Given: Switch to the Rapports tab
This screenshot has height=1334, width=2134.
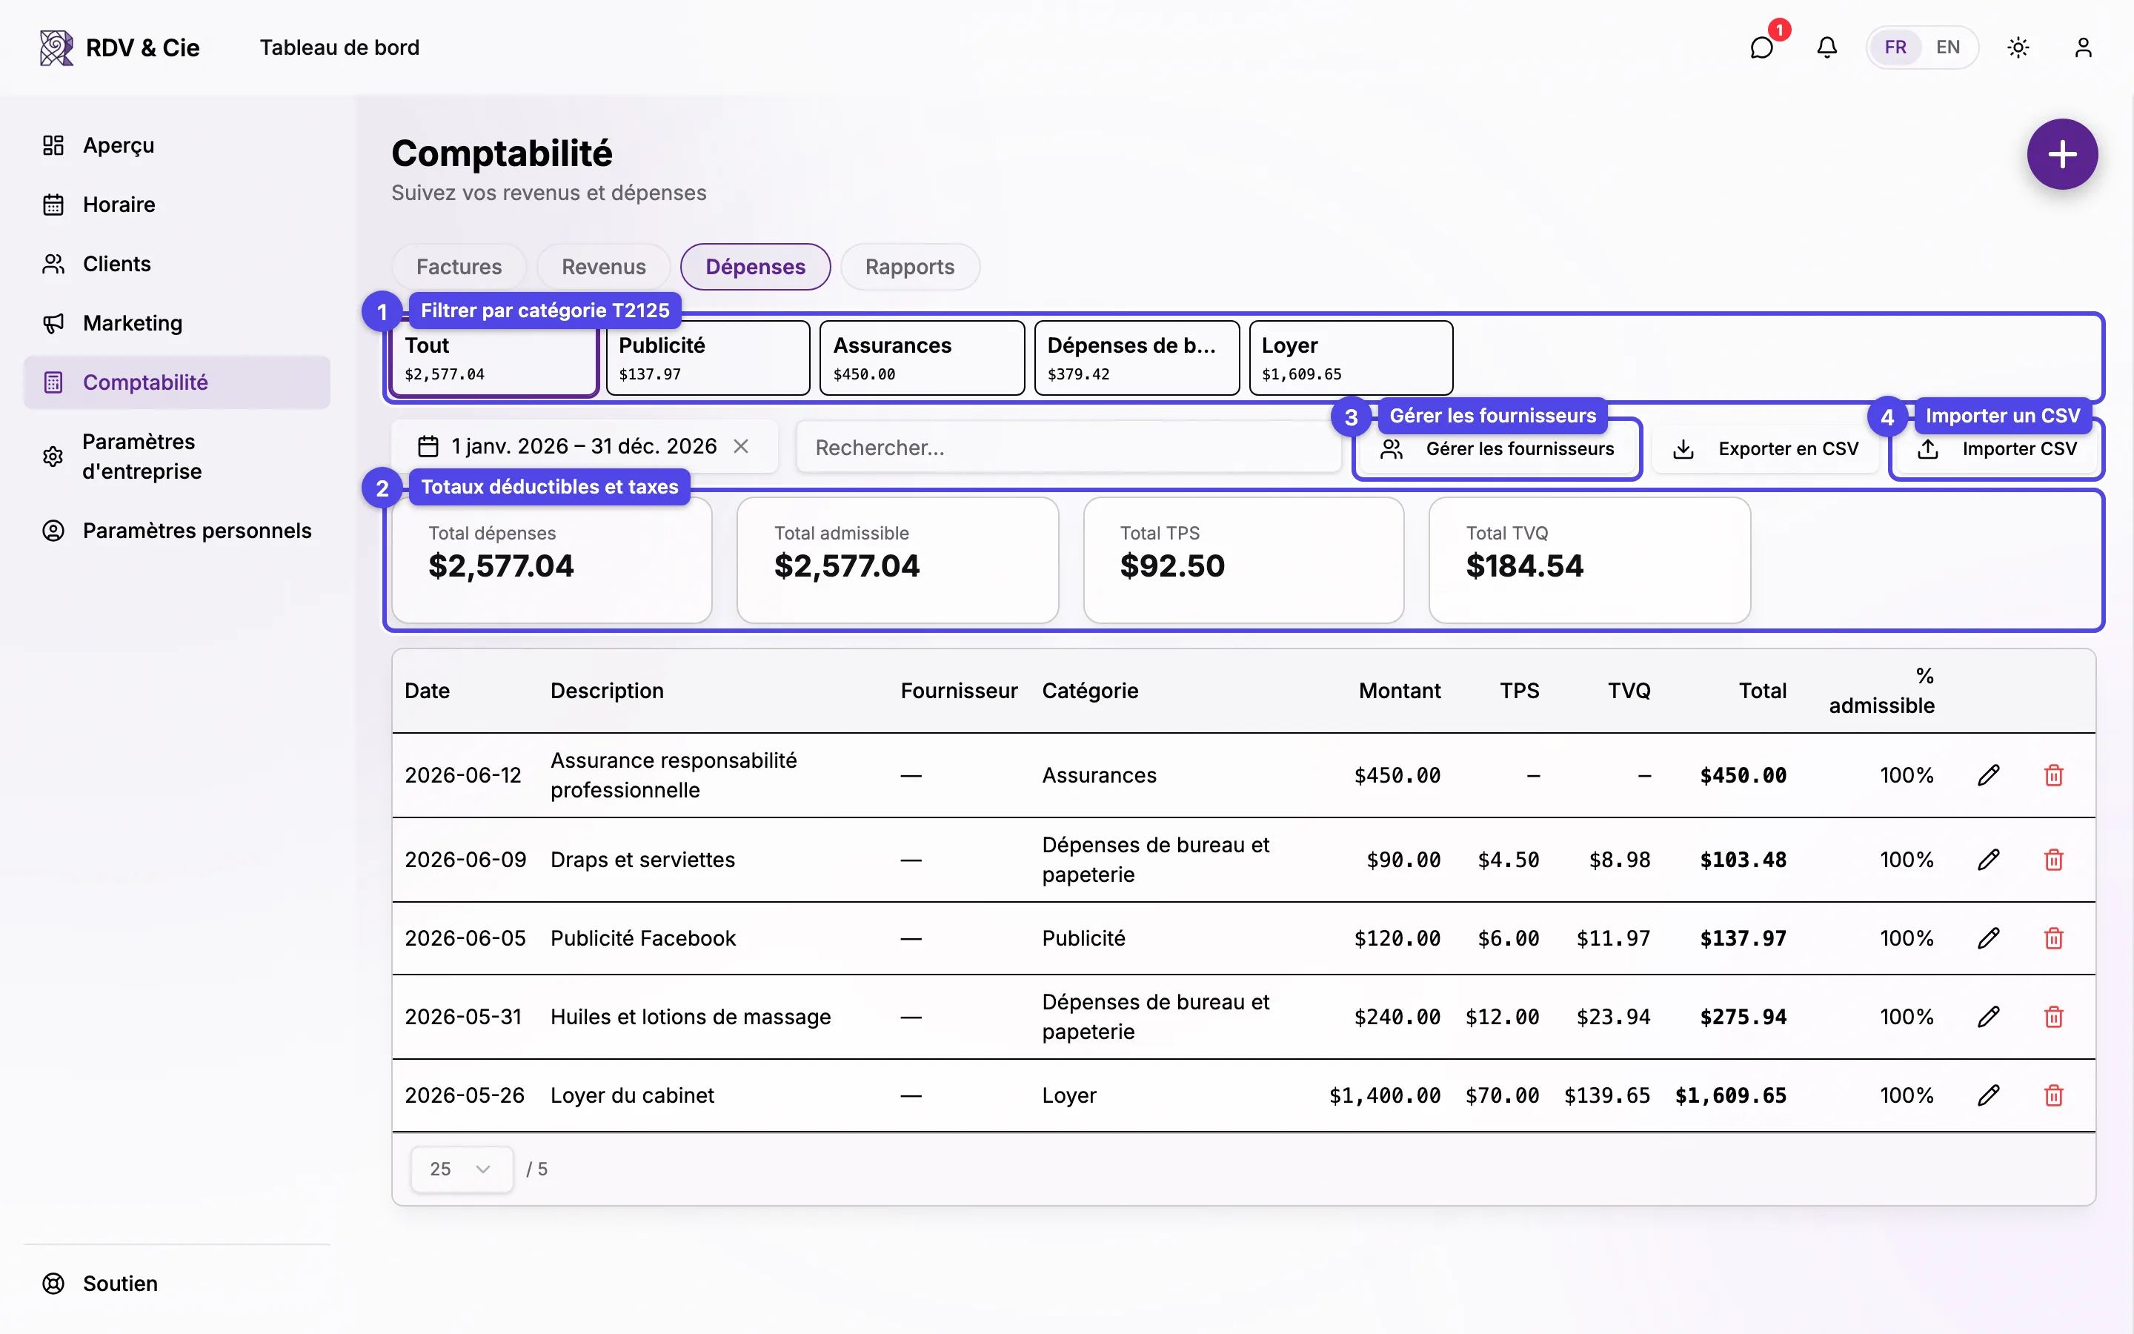Looking at the screenshot, I should 909,267.
